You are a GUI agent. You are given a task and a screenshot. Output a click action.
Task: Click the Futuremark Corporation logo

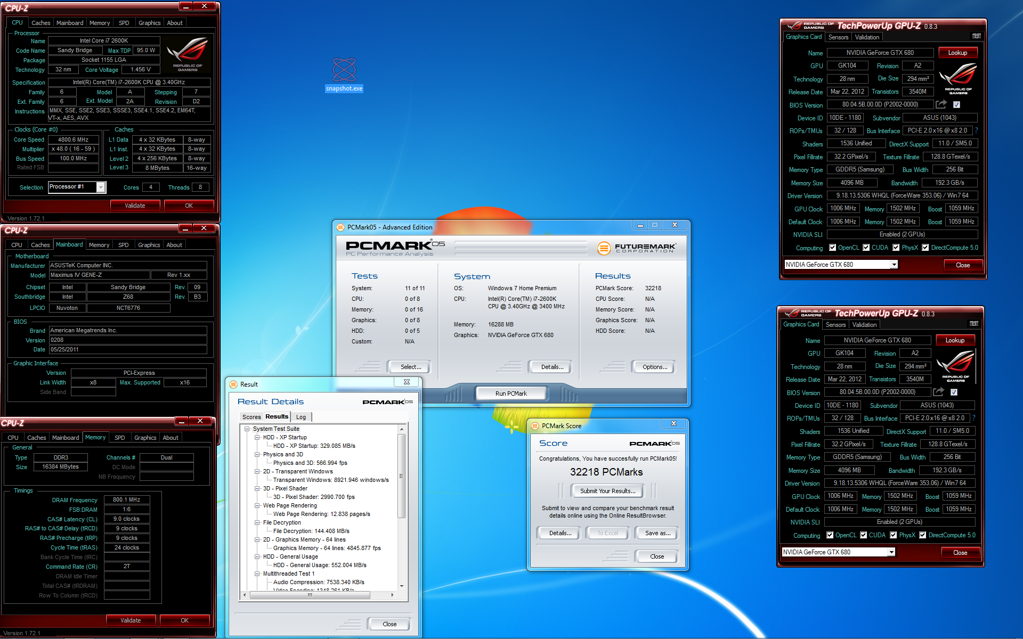point(637,248)
